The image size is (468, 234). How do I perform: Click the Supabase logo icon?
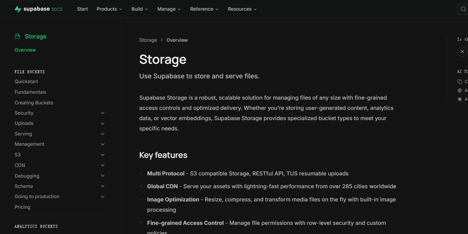18,9
